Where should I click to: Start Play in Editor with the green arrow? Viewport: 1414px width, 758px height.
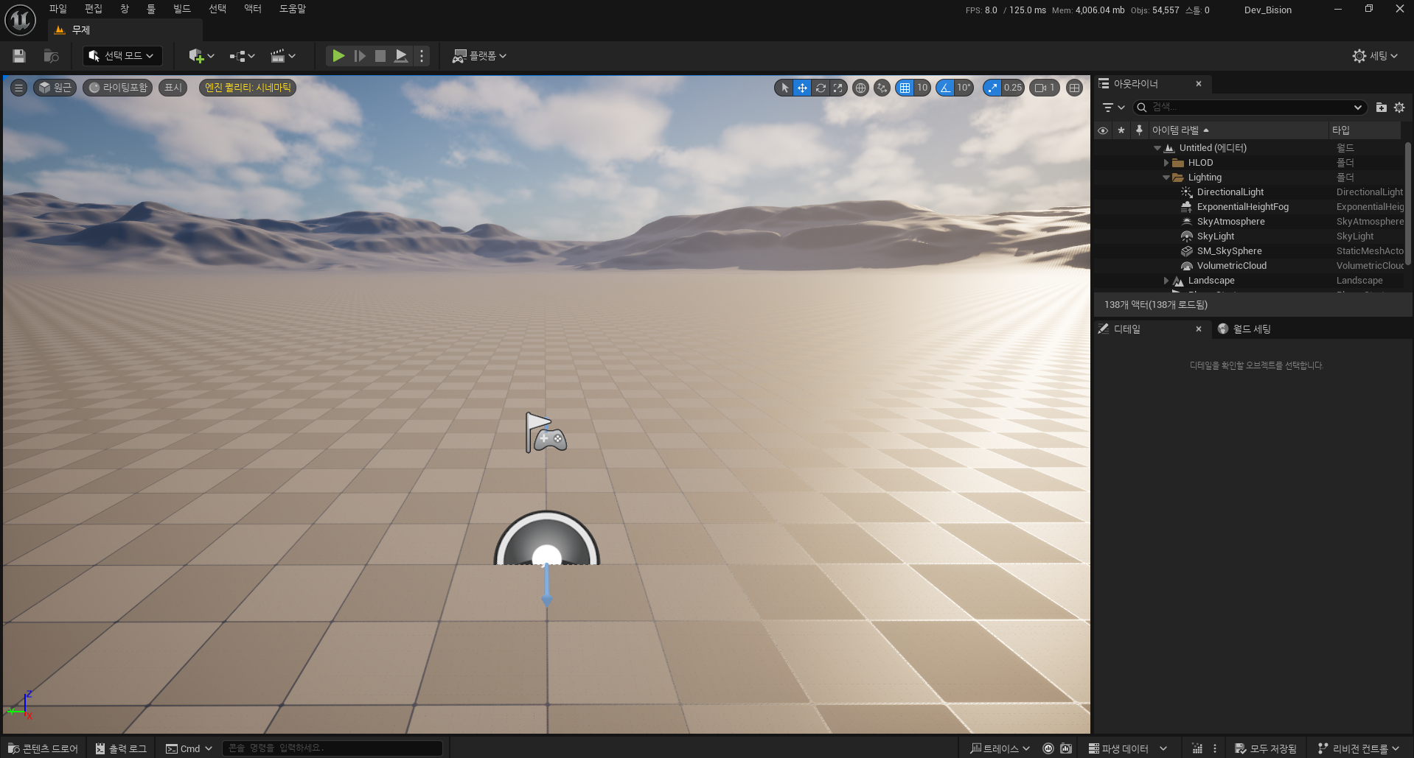coord(338,56)
